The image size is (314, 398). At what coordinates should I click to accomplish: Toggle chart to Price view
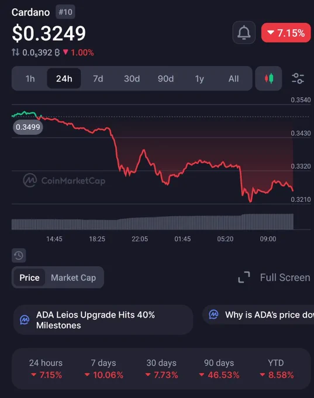[29, 277]
